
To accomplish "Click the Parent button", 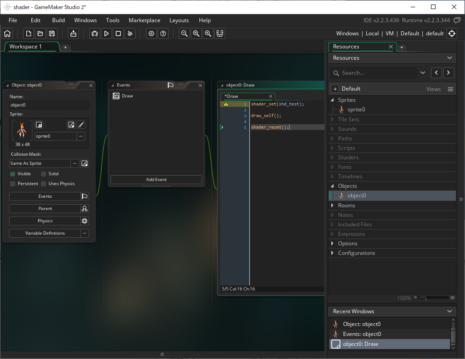I will click(45, 209).
